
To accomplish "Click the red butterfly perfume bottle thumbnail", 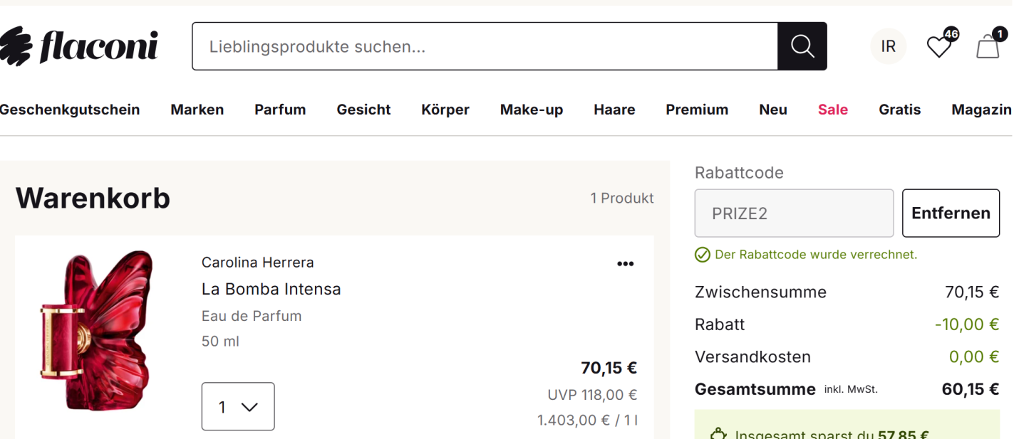I will click(97, 331).
